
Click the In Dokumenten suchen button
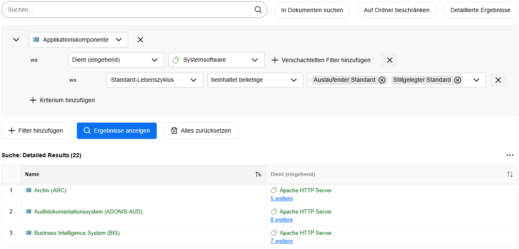(x=312, y=10)
